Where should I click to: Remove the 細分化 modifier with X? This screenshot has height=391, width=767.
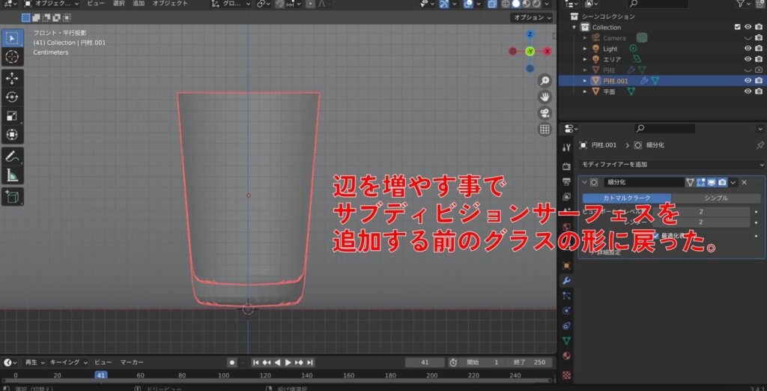click(x=744, y=182)
